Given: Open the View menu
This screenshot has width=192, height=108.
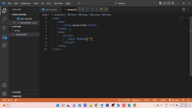Looking at the screenshot, I should (x=36, y=3).
